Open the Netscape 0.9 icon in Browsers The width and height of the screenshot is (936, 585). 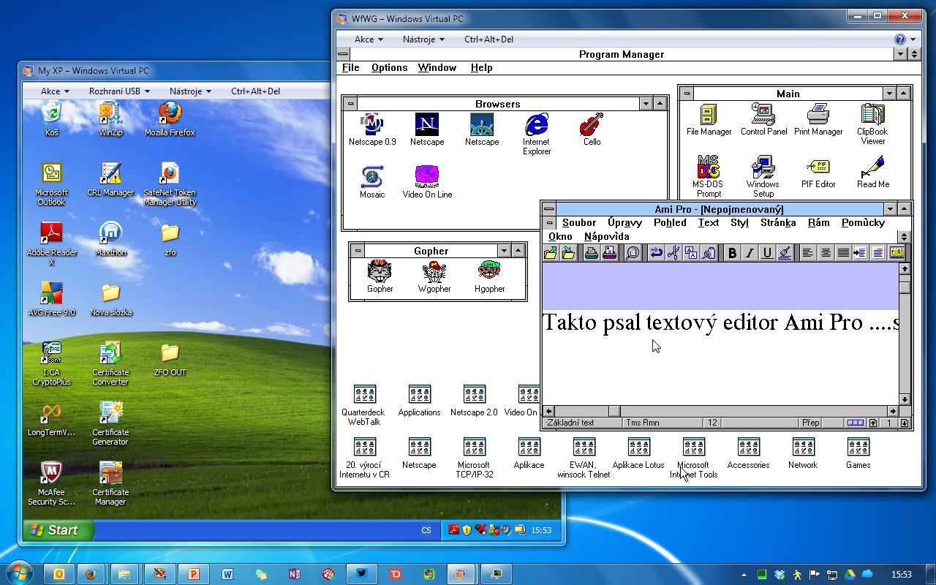pyautogui.click(x=372, y=130)
